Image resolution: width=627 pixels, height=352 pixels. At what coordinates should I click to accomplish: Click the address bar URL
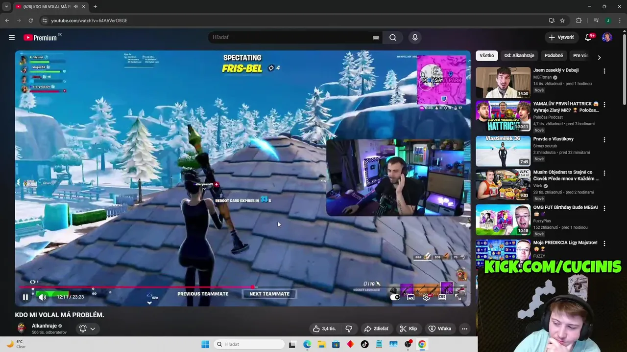(89, 21)
